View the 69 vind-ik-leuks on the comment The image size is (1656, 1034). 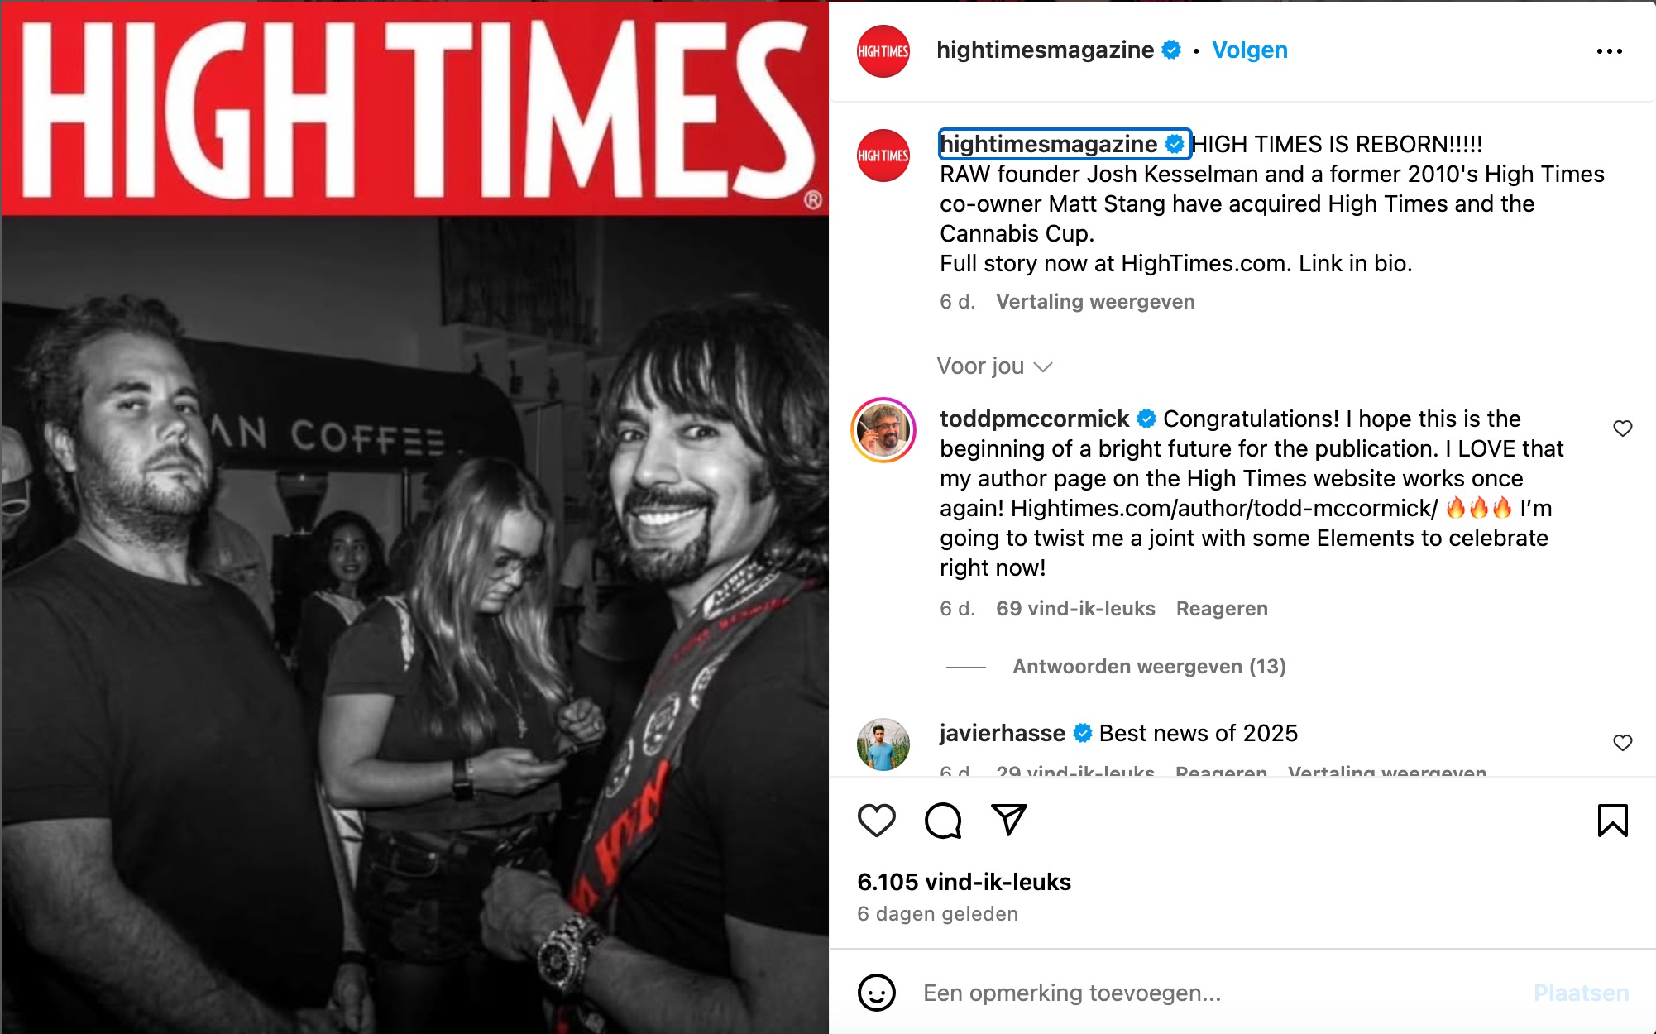click(1075, 609)
